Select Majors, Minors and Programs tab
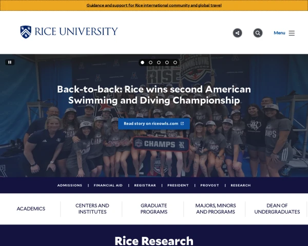This screenshot has width=308, height=246. point(216,209)
